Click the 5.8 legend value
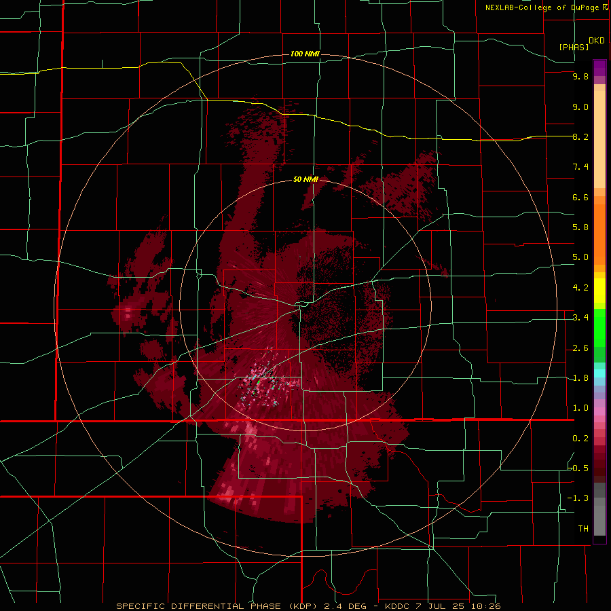 click(x=580, y=227)
